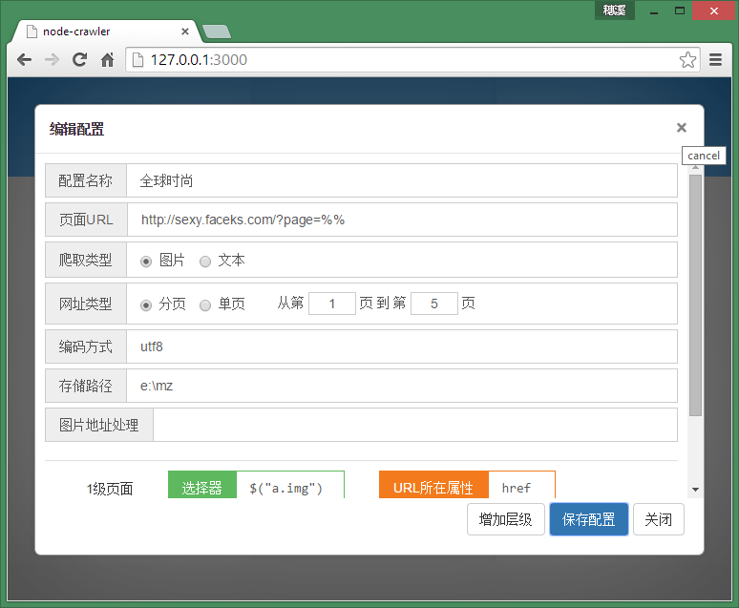Select the node-crawler tab
Screen dimensions: 739x608
tap(104, 31)
